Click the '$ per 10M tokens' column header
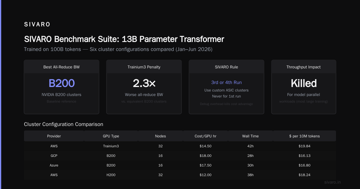The height and width of the screenshot is (189, 360). tap(304, 136)
